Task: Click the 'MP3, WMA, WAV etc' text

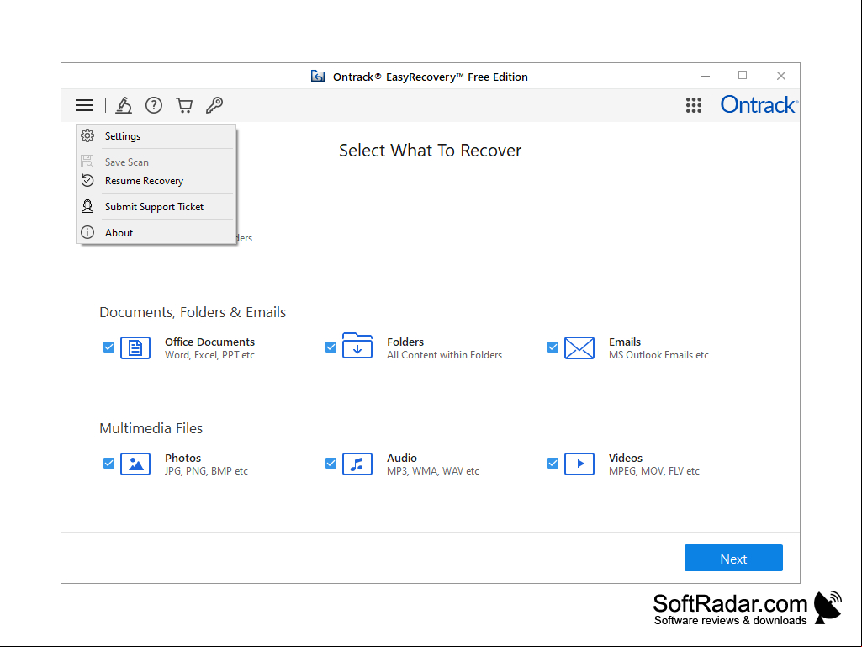Action: pos(432,471)
